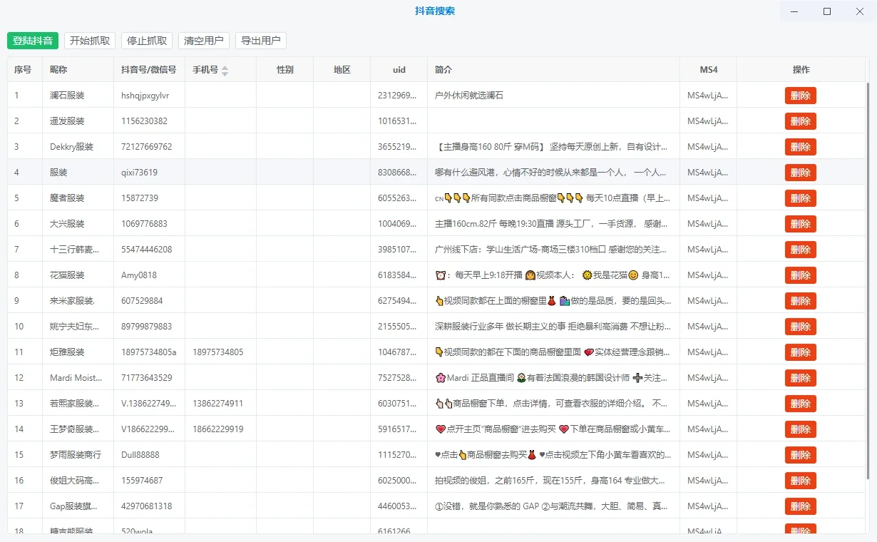Delete the 花猫服装 row

(x=801, y=275)
